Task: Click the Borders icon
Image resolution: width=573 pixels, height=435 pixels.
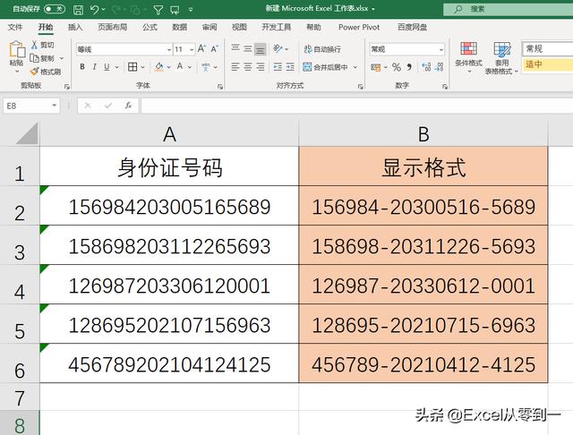Action: (133, 67)
